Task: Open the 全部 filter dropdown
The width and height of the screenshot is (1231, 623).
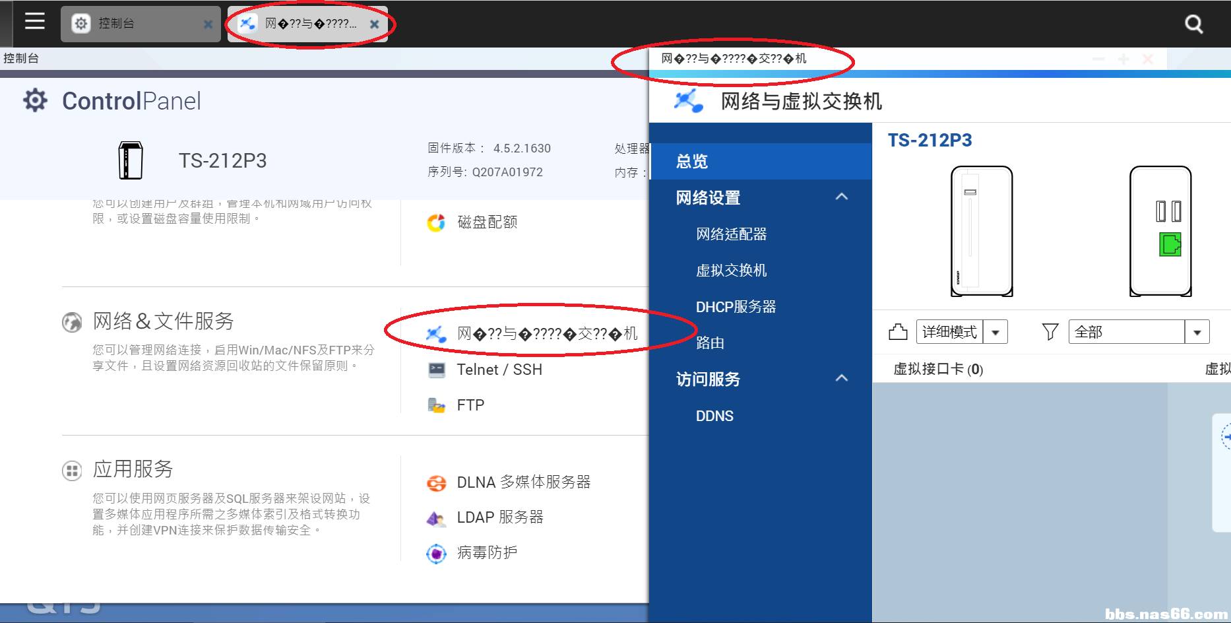Action: click(1197, 332)
